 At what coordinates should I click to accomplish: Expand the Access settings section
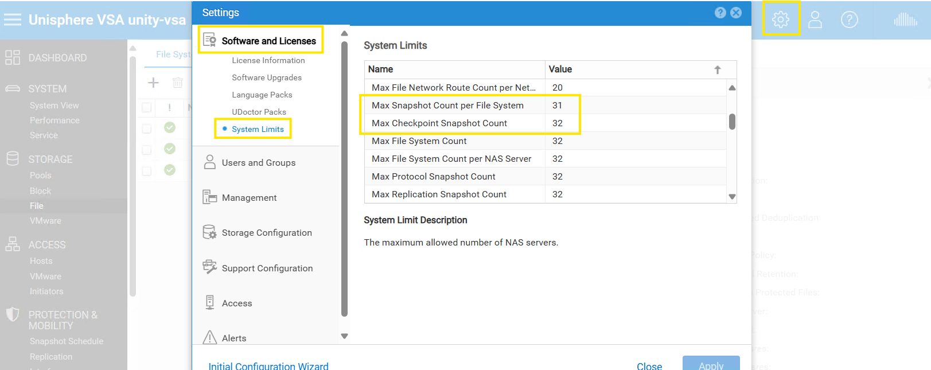(x=237, y=303)
